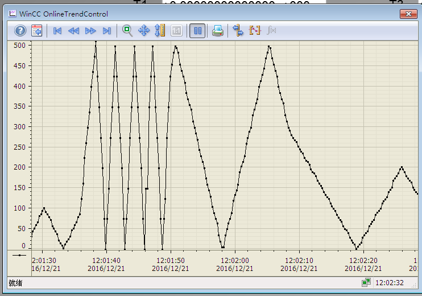422x296 pixels.
Task: Print the trend with printer icon
Action: 218,31
